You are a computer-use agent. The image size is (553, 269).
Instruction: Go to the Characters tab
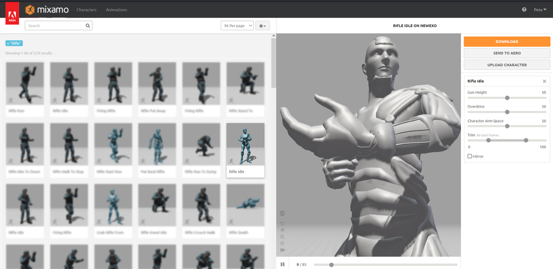click(x=86, y=9)
